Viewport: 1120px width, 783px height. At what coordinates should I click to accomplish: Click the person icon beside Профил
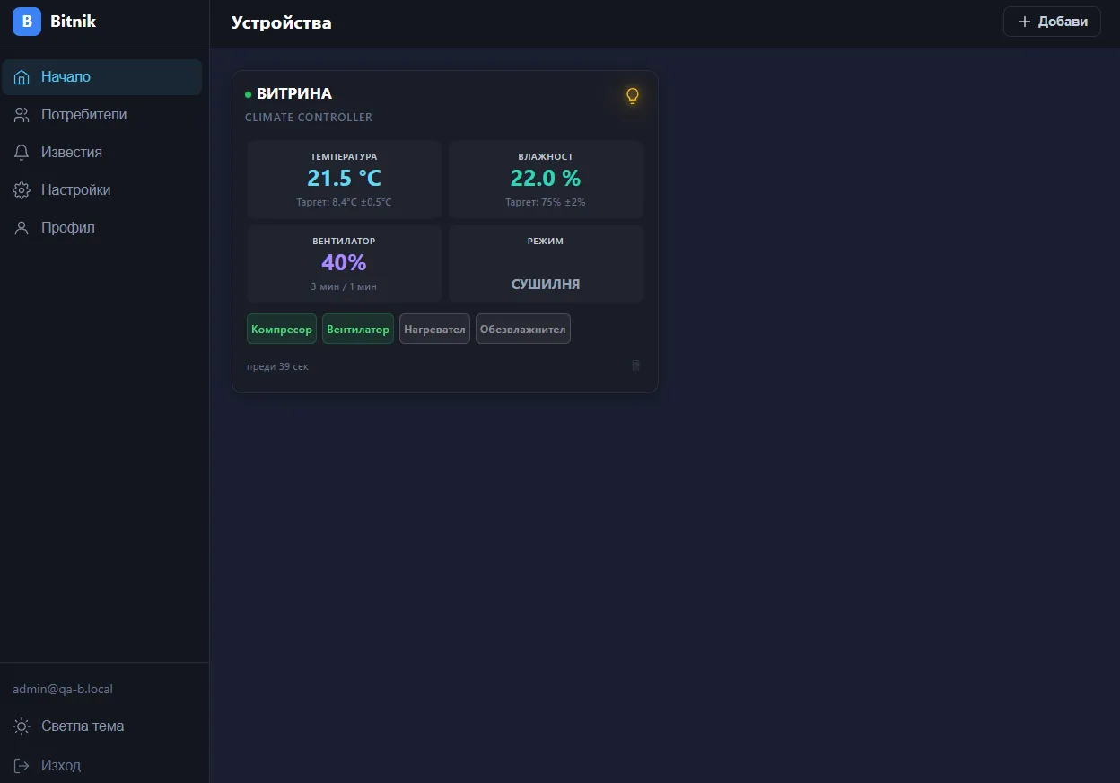(x=22, y=228)
